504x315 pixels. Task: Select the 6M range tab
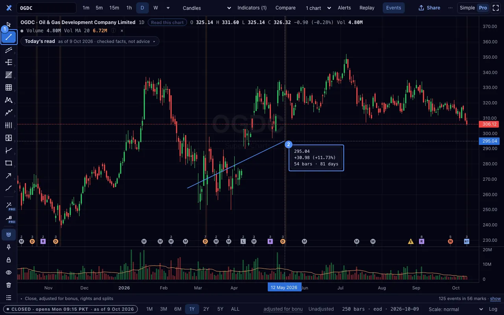point(178,309)
